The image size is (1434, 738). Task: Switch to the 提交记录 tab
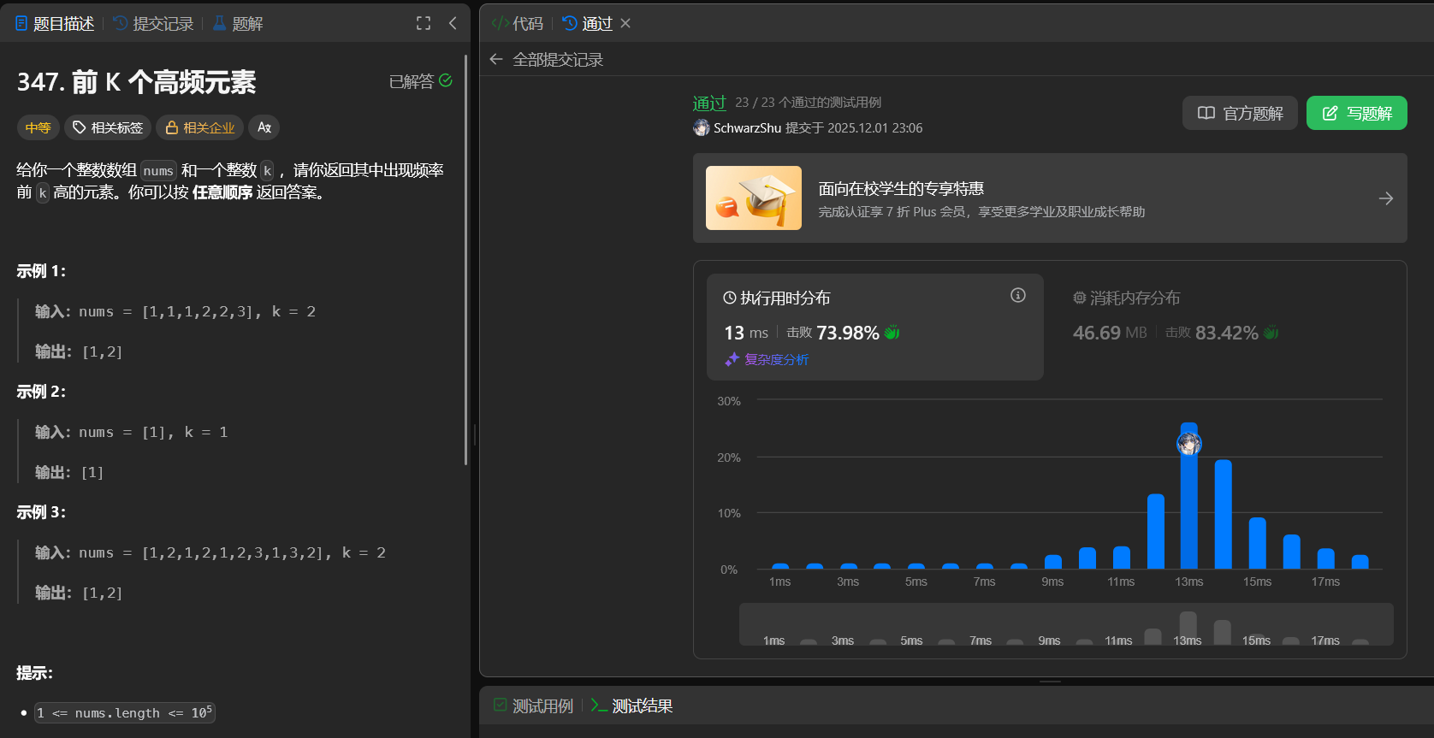(153, 24)
